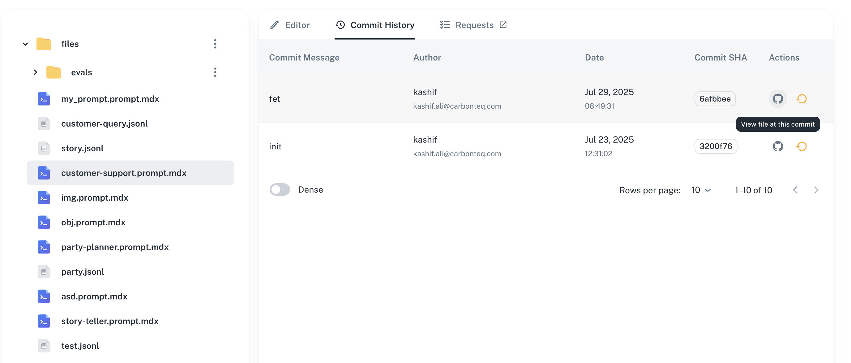Open the options menu for the evals folder

click(216, 72)
